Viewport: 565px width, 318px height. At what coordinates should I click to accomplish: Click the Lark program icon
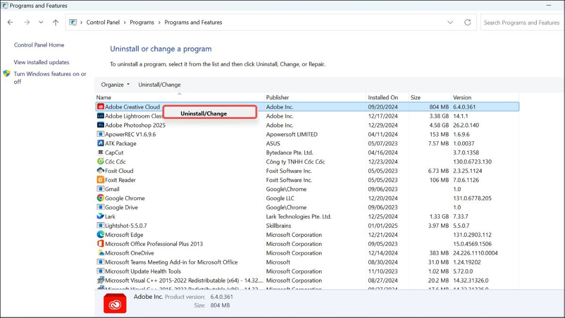tap(100, 217)
